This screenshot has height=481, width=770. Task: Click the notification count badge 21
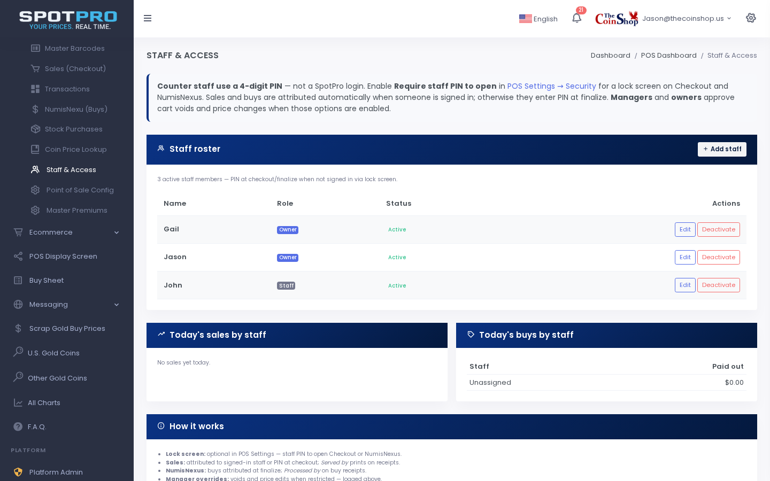coord(581,10)
